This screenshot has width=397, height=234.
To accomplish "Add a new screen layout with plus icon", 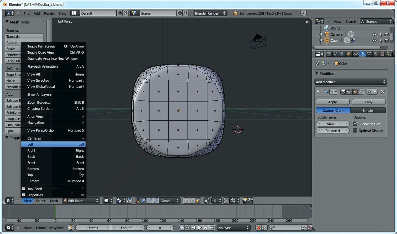I will coord(120,13).
